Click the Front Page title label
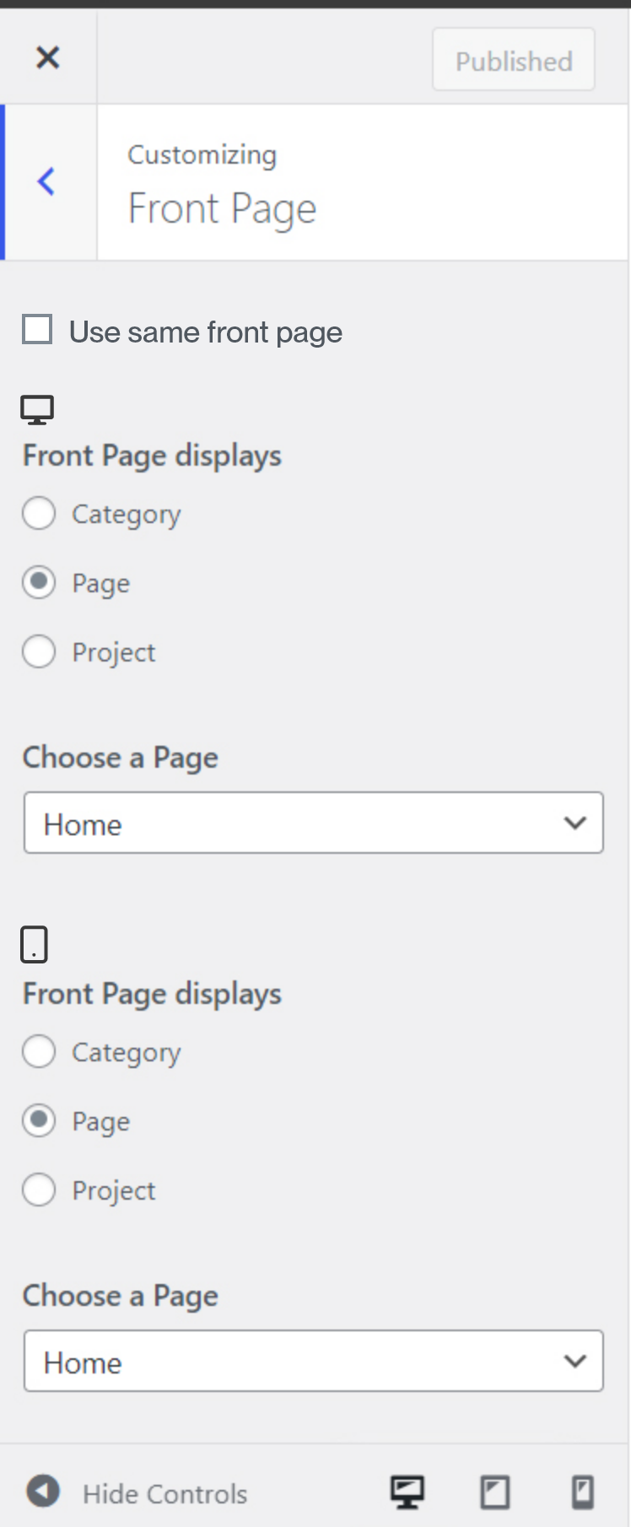 coord(222,208)
